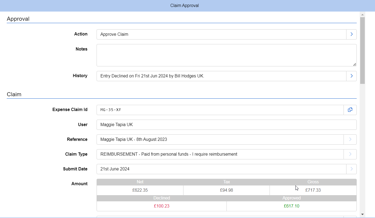Click the Reference label
Image resolution: width=375 pixels, height=218 pixels.
tap(77, 140)
